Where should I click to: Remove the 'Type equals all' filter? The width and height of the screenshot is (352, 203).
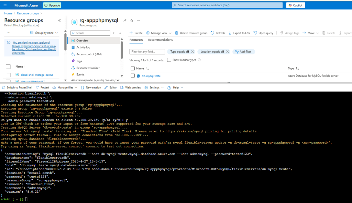(192, 52)
